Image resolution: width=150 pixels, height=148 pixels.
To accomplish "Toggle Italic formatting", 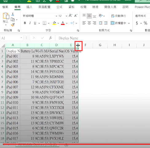I will click(x=30, y=23).
